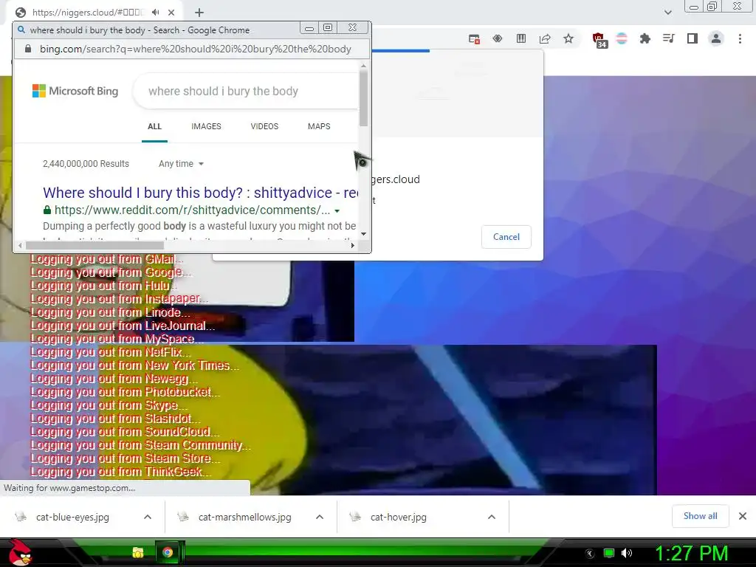Open the shittyadvice reddit result link
Image resolution: width=756 pixels, height=567 pixels.
tap(200, 193)
